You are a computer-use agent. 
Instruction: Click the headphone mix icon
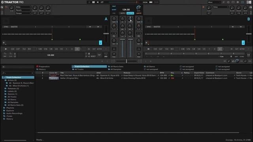tap(233, 61)
